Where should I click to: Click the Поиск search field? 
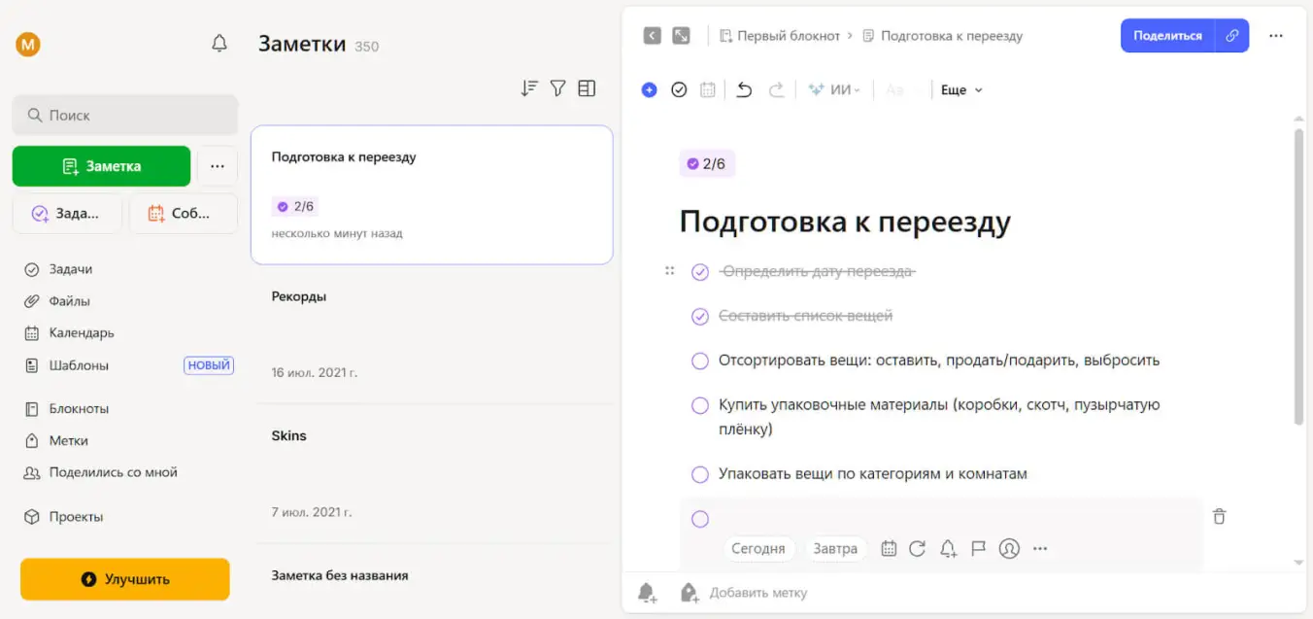(x=125, y=115)
